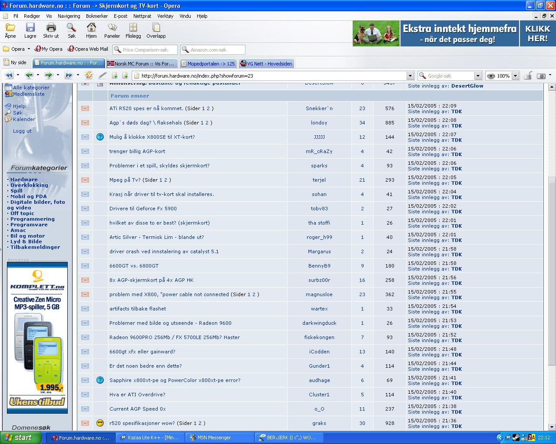This screenshot has width=556, height=444.
Task: Click the open padlock security icon
Action: (x=528, y=76)
